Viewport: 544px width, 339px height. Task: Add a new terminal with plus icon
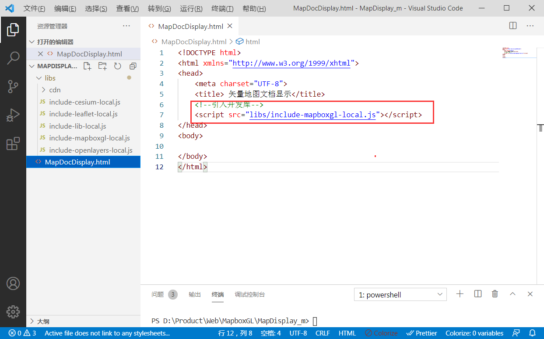[x=460, y=294]
